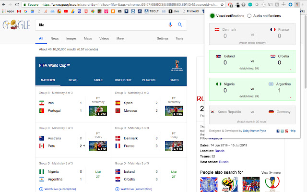Select the KNOCKOUT tab in World Cup card
The image size is (307, 192).
(x=123, y=80)
